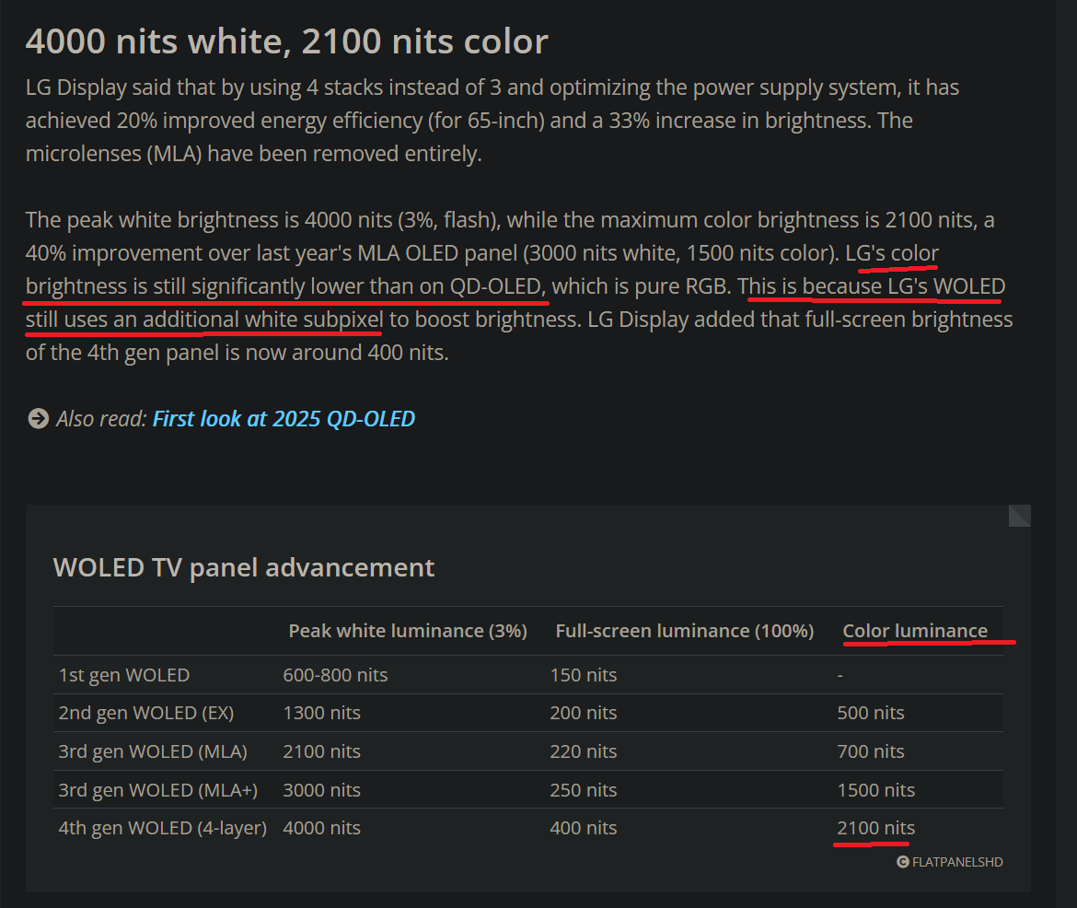Click 'Full-screen luminance (100%)' column header
Viewport: 1077px width, 908px height.
pos(685,631)
